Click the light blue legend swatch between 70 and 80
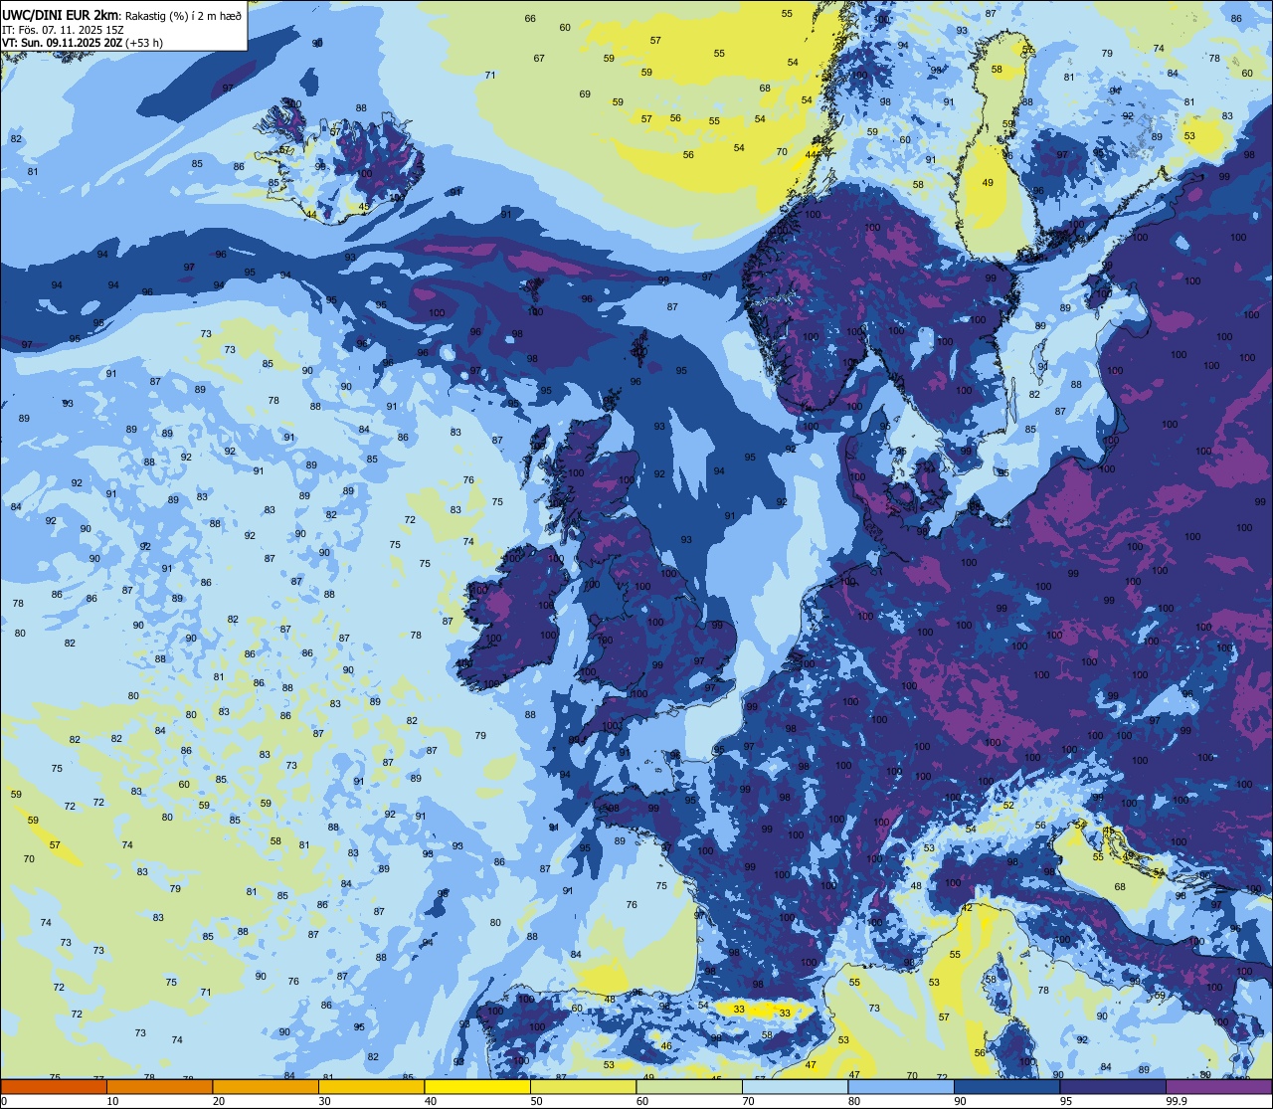 [795, 1086]
